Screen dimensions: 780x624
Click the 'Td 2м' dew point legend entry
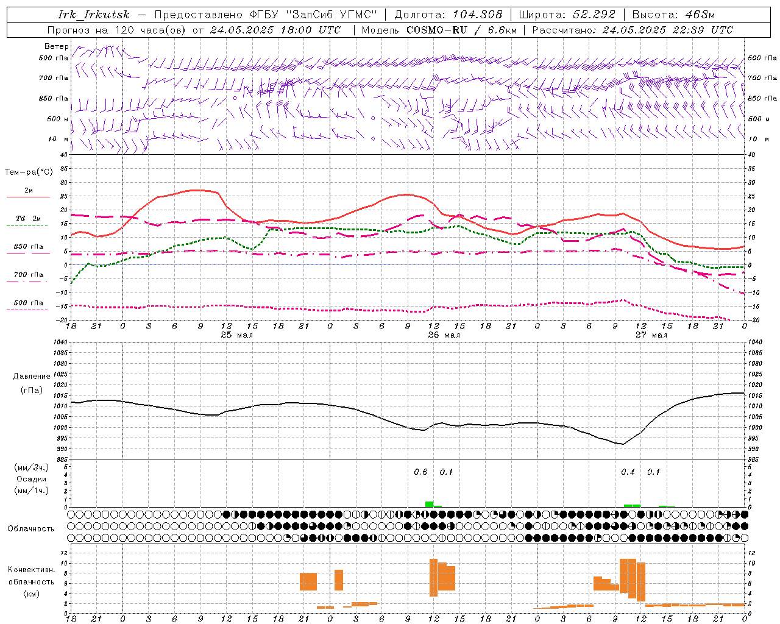point(29,218)
